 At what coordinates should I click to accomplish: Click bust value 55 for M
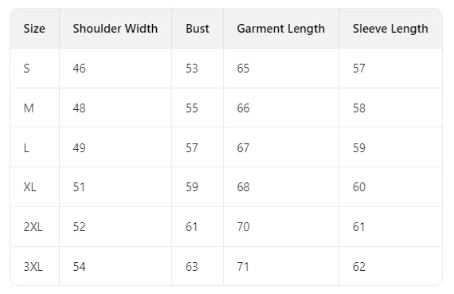(192, 108)
